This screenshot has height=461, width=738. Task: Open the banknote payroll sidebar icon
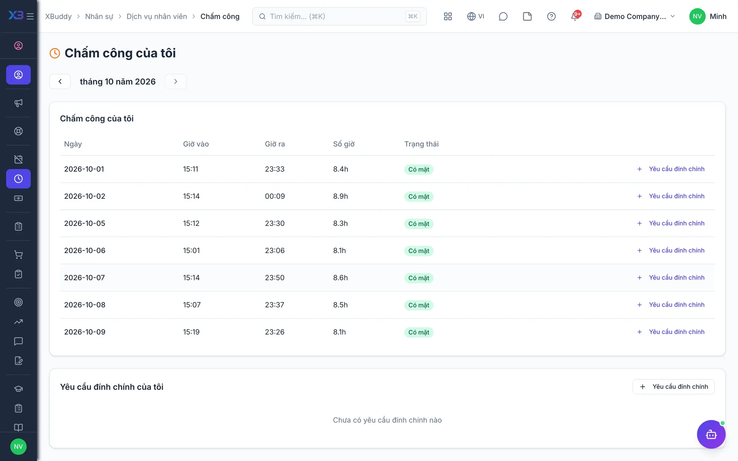[18, 198]
